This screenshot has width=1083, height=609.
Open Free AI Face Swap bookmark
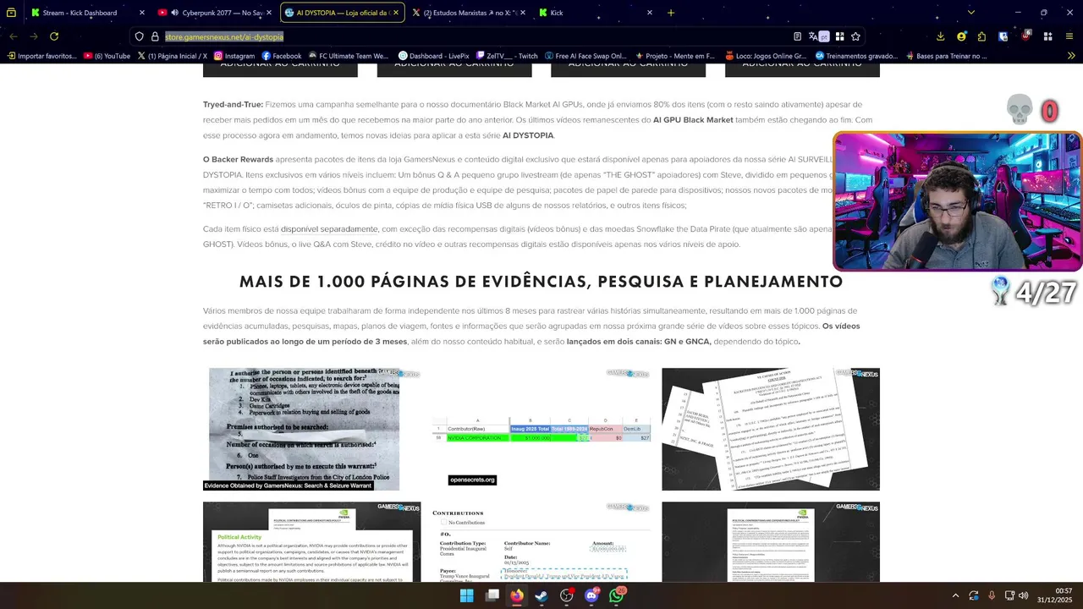[x=585, y=56]
